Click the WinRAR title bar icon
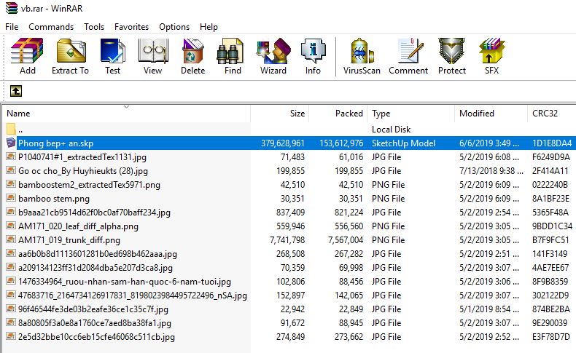 [x=12, y=8]
